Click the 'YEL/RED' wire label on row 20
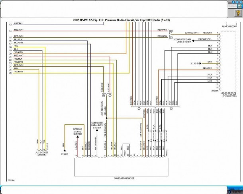The height and width of the screenshot is (194, 243). coord(18,52)
